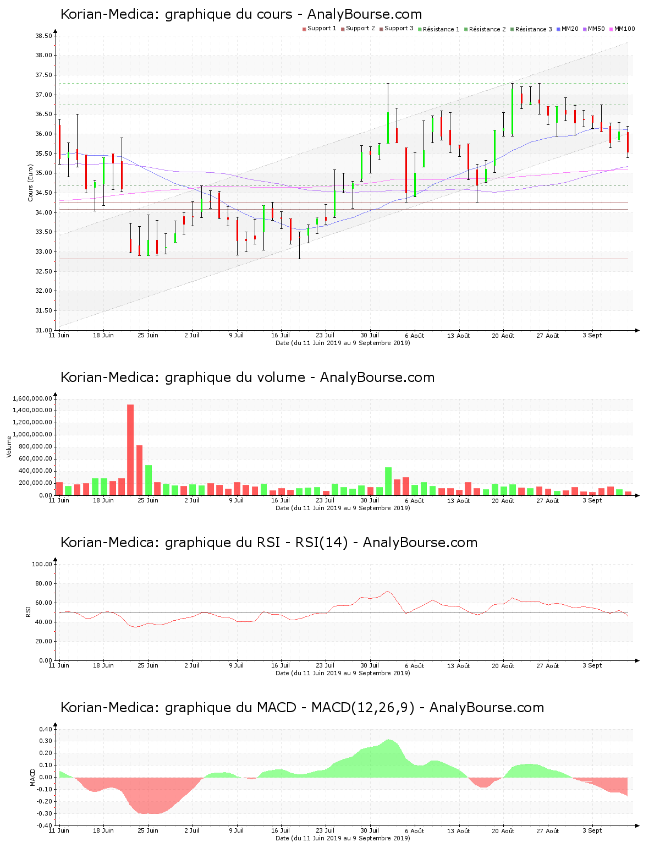Click the 'RSI' vertical axis label
The image size is (660, 853).
pos(28,611)
